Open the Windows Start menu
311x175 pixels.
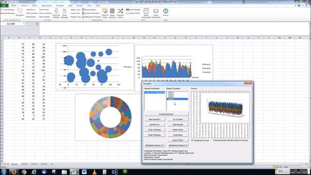pyautogui.click(x=3, y=172)
